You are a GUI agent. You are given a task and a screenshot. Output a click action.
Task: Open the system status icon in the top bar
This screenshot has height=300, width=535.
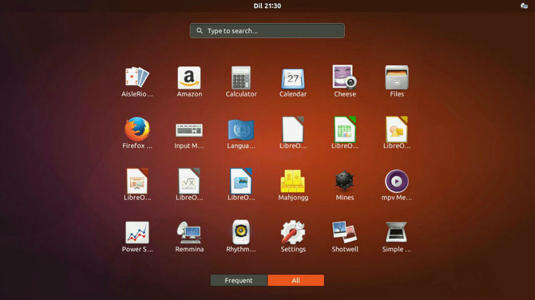tap(524, 5)
